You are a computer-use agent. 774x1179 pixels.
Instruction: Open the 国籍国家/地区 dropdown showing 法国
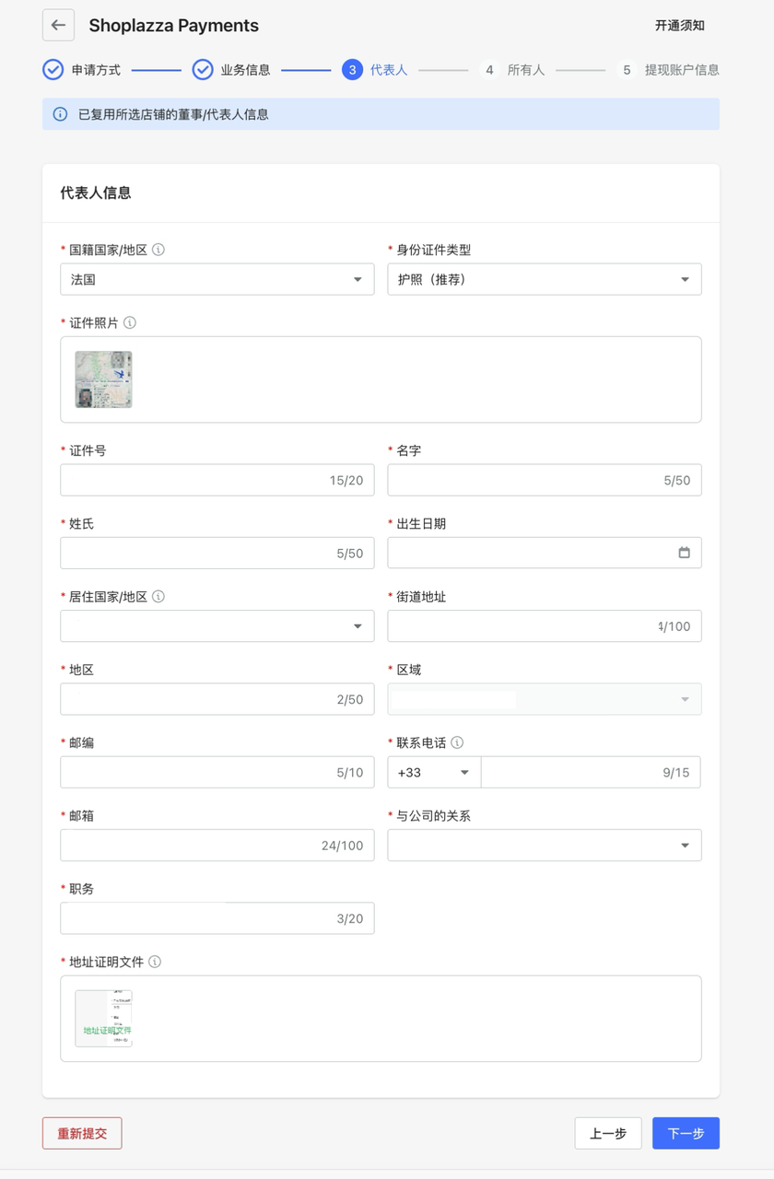(217, 279)
